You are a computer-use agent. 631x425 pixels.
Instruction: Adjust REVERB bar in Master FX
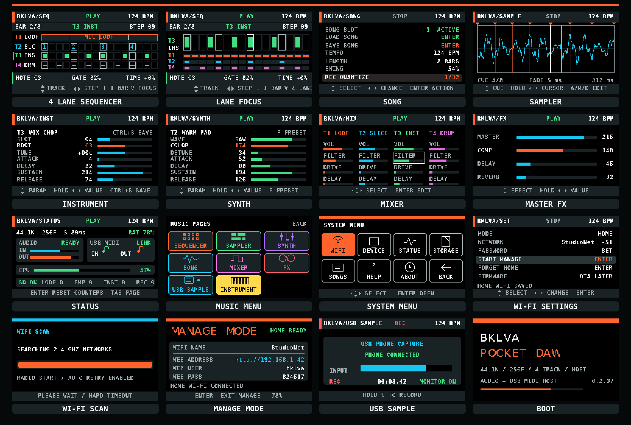(x=556, y=177)
